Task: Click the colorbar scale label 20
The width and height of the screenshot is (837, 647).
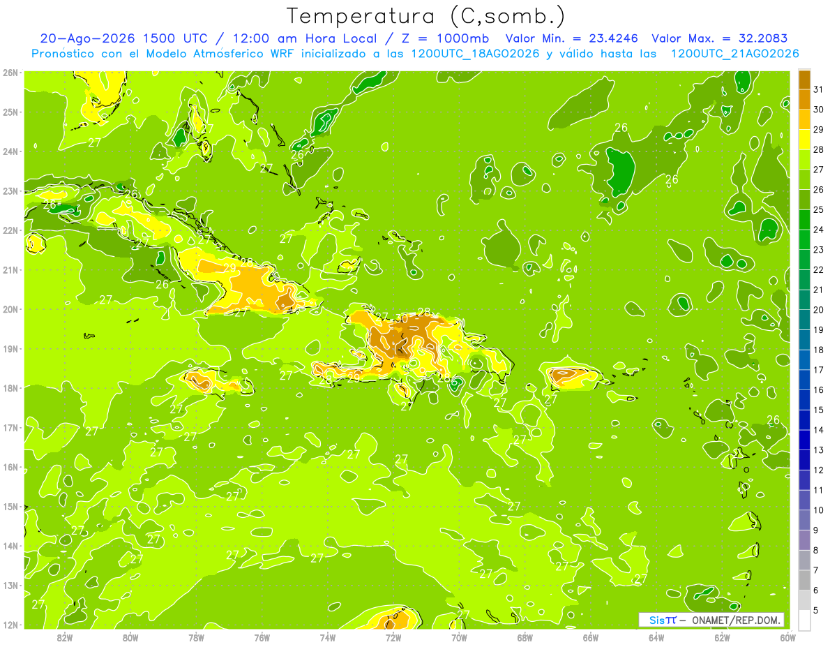Action: tap(818, 310)
